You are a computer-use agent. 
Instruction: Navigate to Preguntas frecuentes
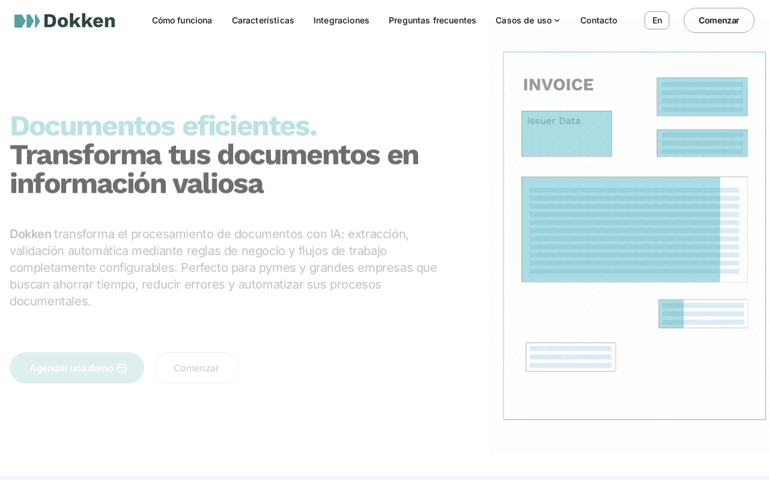(x=433, y=20)
